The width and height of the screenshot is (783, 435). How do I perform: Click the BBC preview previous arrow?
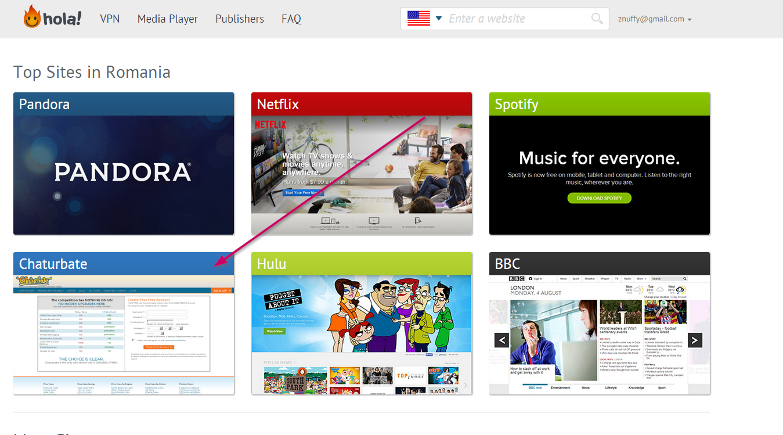pos(502,340)
